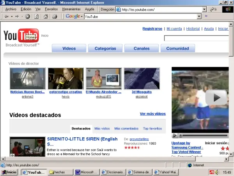Click the hexis channel link
This screenshot has height=176, width=234.
pos(66,97)
